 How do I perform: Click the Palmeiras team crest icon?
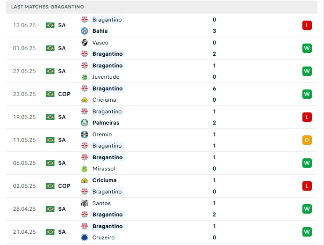(x=85, y=123)
